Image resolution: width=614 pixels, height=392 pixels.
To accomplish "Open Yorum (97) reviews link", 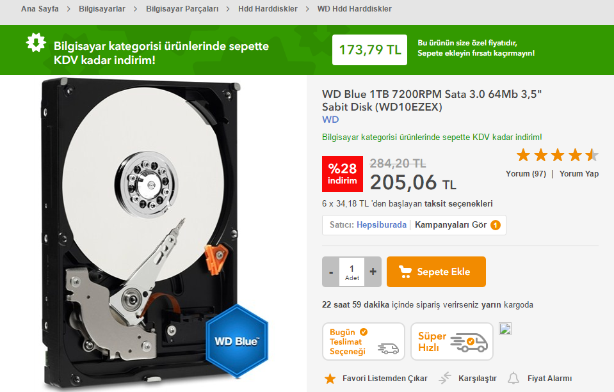I will click(526, 174).
